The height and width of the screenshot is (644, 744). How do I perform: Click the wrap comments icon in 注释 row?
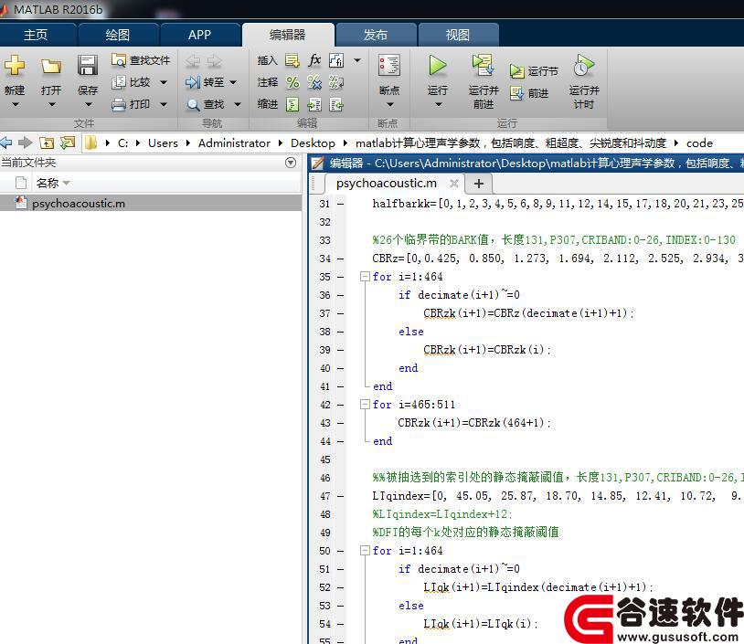point(336,82)
